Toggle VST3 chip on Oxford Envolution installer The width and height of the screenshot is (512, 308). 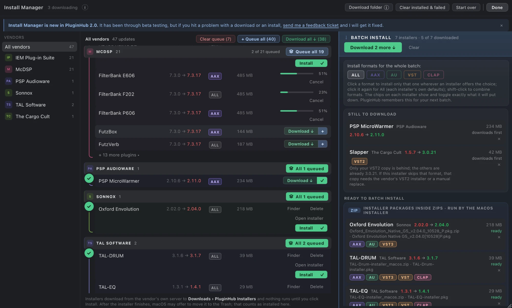388,244
